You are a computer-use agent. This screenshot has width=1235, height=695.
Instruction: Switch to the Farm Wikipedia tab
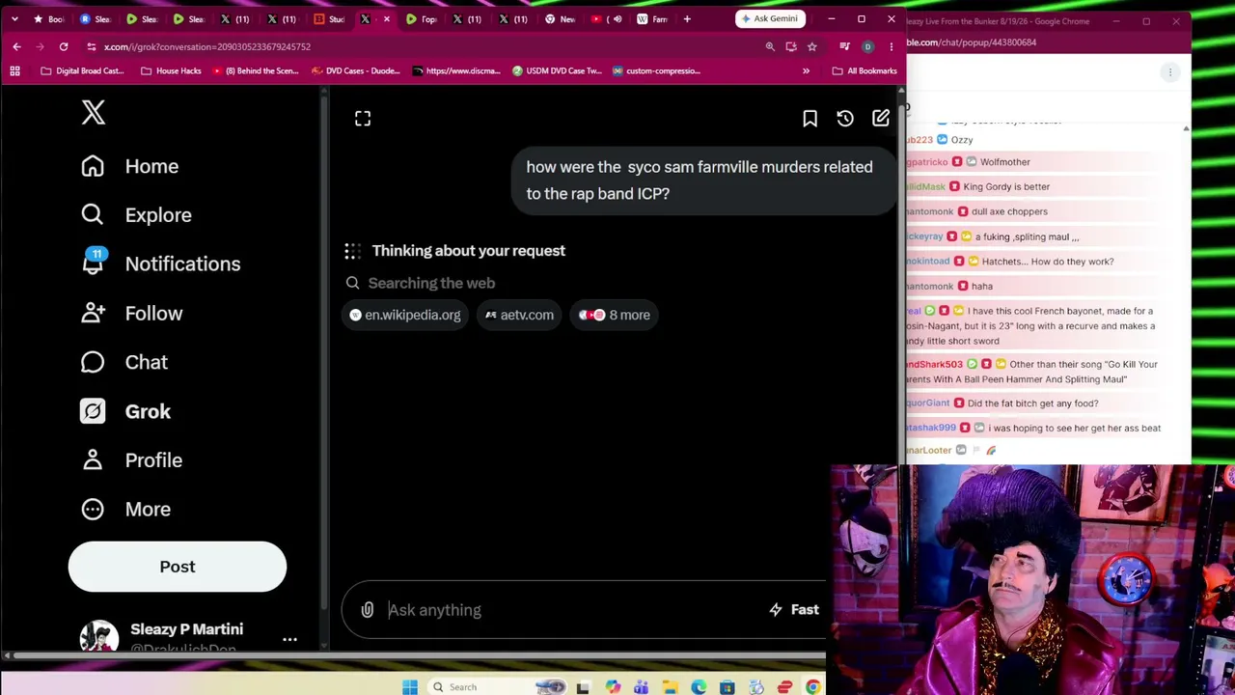[x=652, y=19]
